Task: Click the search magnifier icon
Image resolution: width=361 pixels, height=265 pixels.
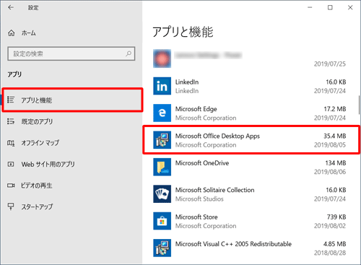Action: pyautogui.click(x=129, y=53)
